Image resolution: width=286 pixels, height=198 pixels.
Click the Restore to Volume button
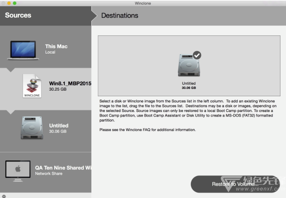[x=235, y=184]
